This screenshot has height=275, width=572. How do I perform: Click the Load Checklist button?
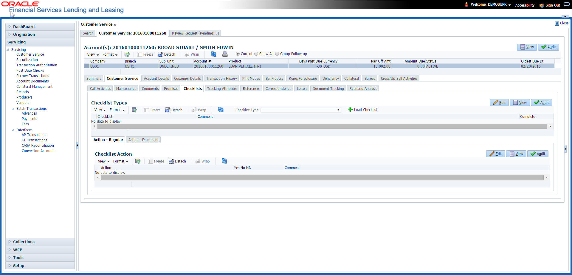(x=362, y=110)
